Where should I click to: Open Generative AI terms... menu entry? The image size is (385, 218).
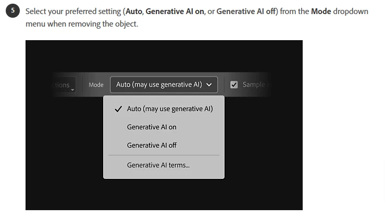click(x=158, y=165)
